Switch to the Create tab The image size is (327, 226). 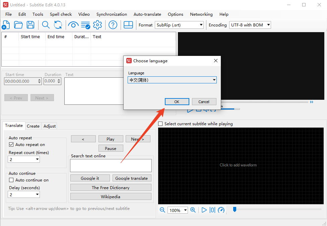click(x=33, y=126)
